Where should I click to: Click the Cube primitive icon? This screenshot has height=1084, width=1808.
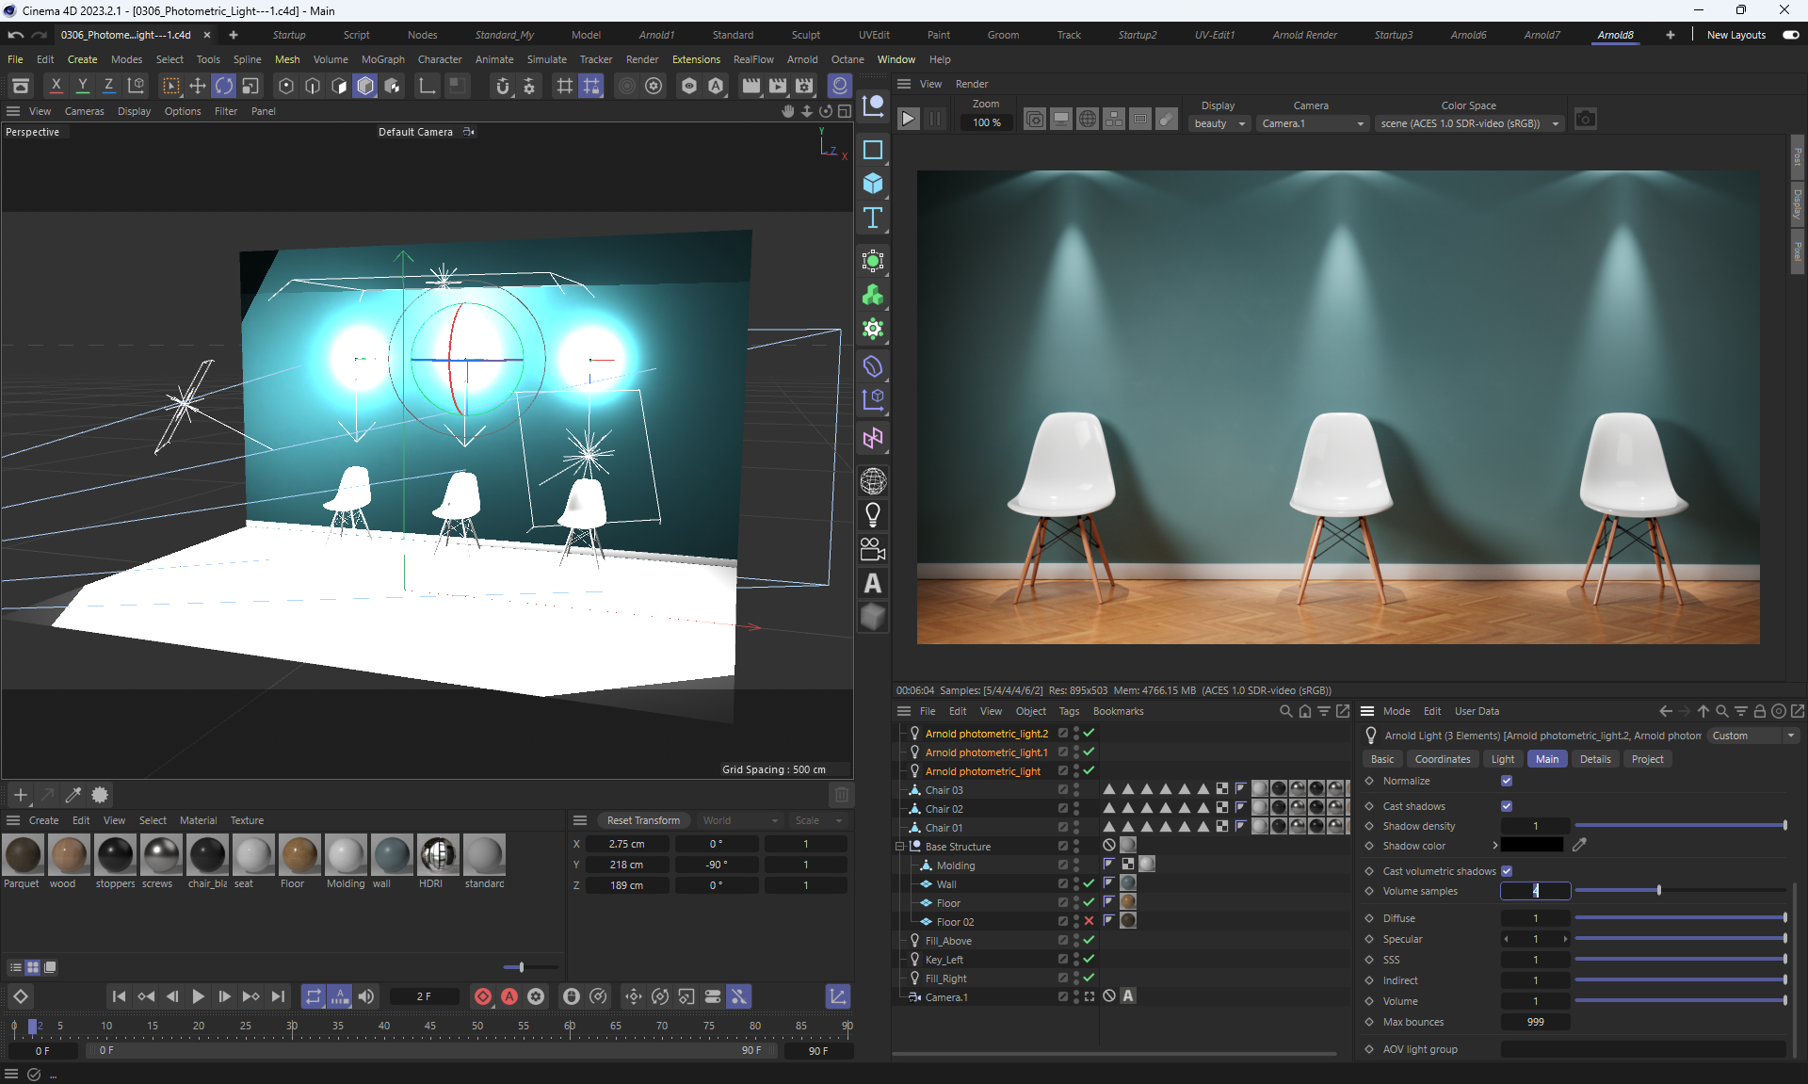point(873,184)
